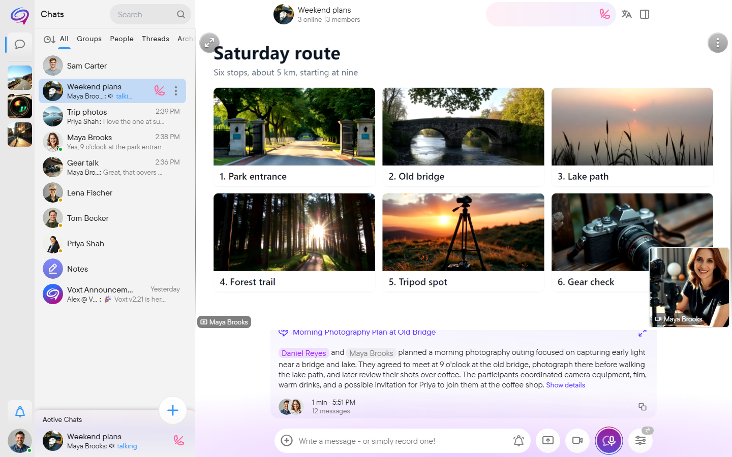Viewport: 732px width, 457px height.
Task: Open the Lena Fischer chat
Action: click(x=112, y=192)
